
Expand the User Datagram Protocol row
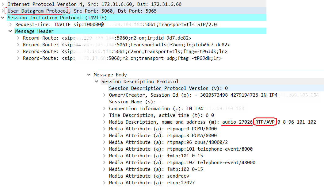3,11
